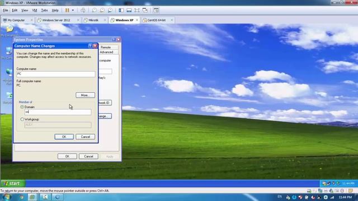Click Cancel in the System Properties window
The image size is (358, 201).
[88, 156]
